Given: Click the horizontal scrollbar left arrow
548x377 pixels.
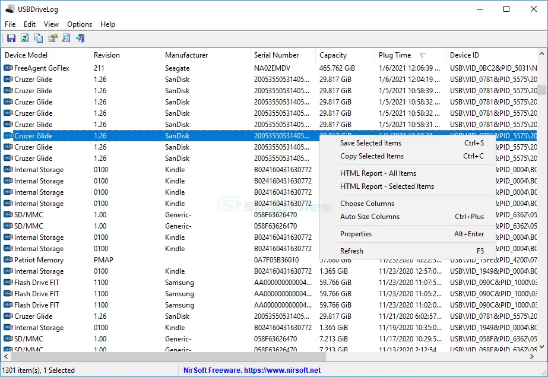Looking at the screenshot, I should click(6, 356).
